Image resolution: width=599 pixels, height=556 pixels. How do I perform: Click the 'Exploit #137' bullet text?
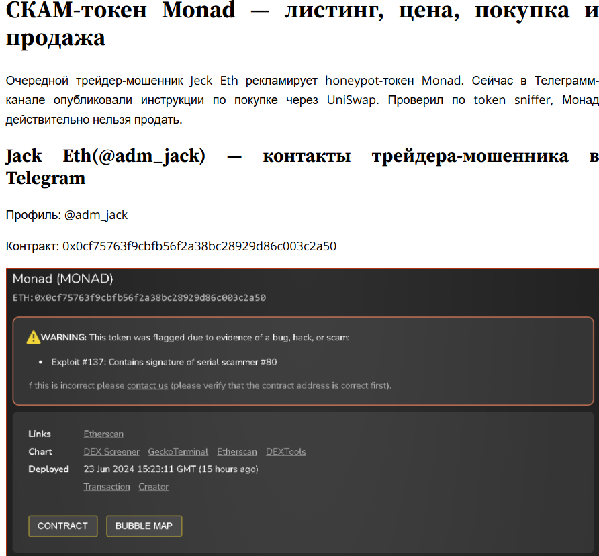tap(165, 362)
